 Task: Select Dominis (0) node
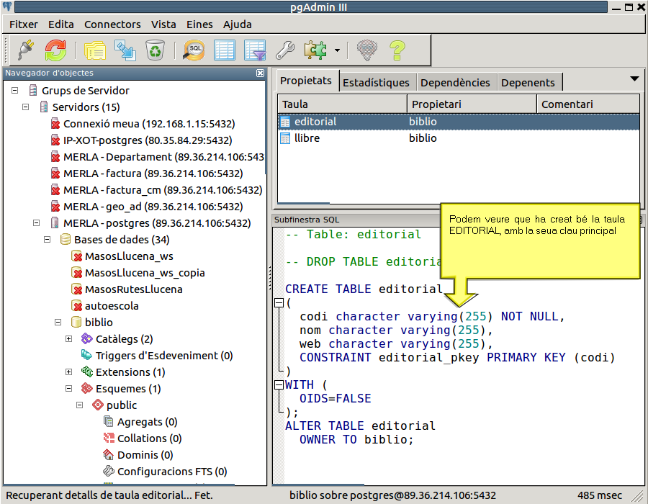(145, 454)
